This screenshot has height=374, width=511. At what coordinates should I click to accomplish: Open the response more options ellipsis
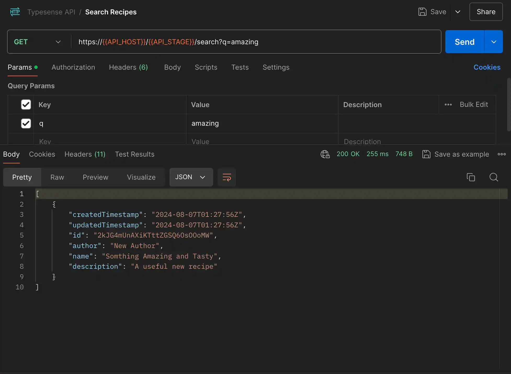tap(501, 154)
